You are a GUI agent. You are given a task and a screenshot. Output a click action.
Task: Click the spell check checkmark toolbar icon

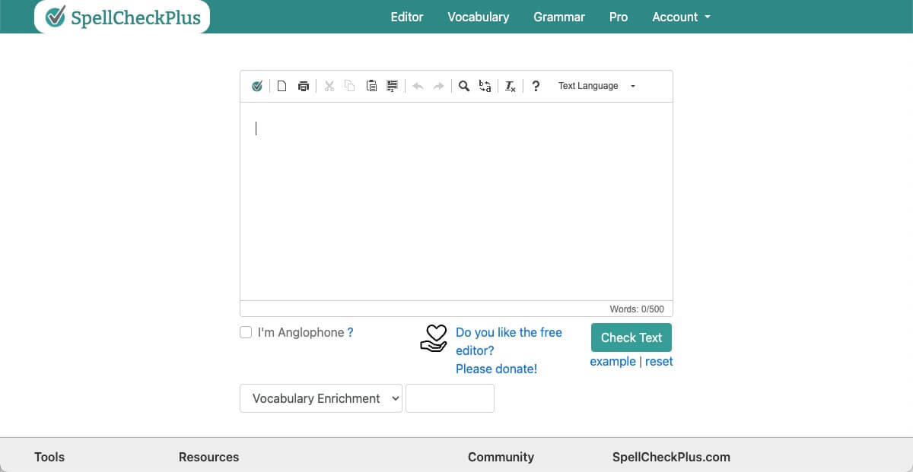pos(257,87)
